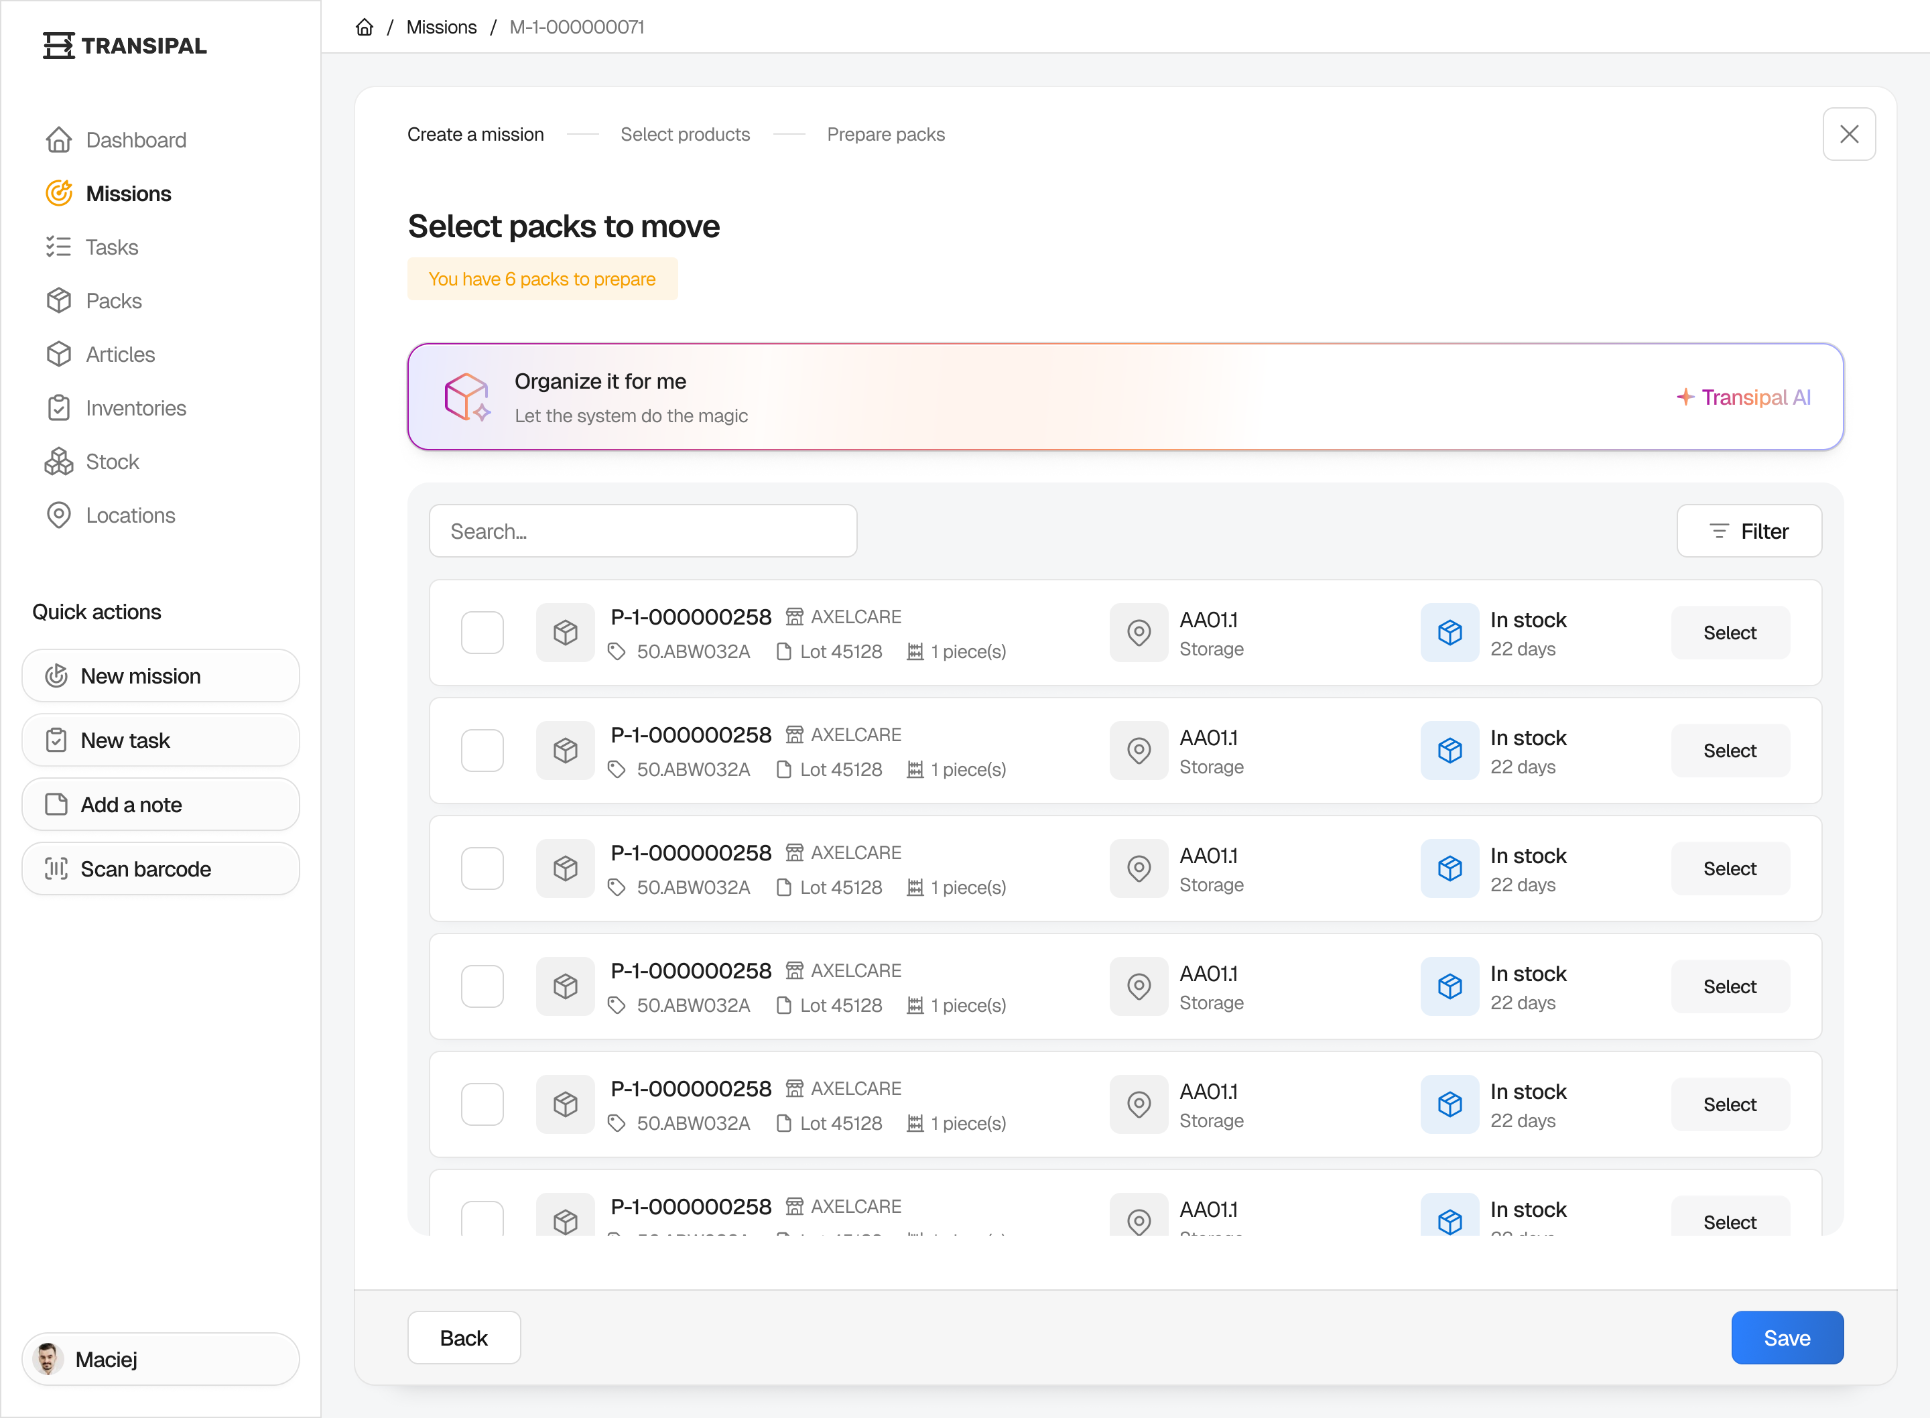Screen dimensions: 1930x1418
Task: Tick the third pack row checkbox
Action: [x=482, y=868]
